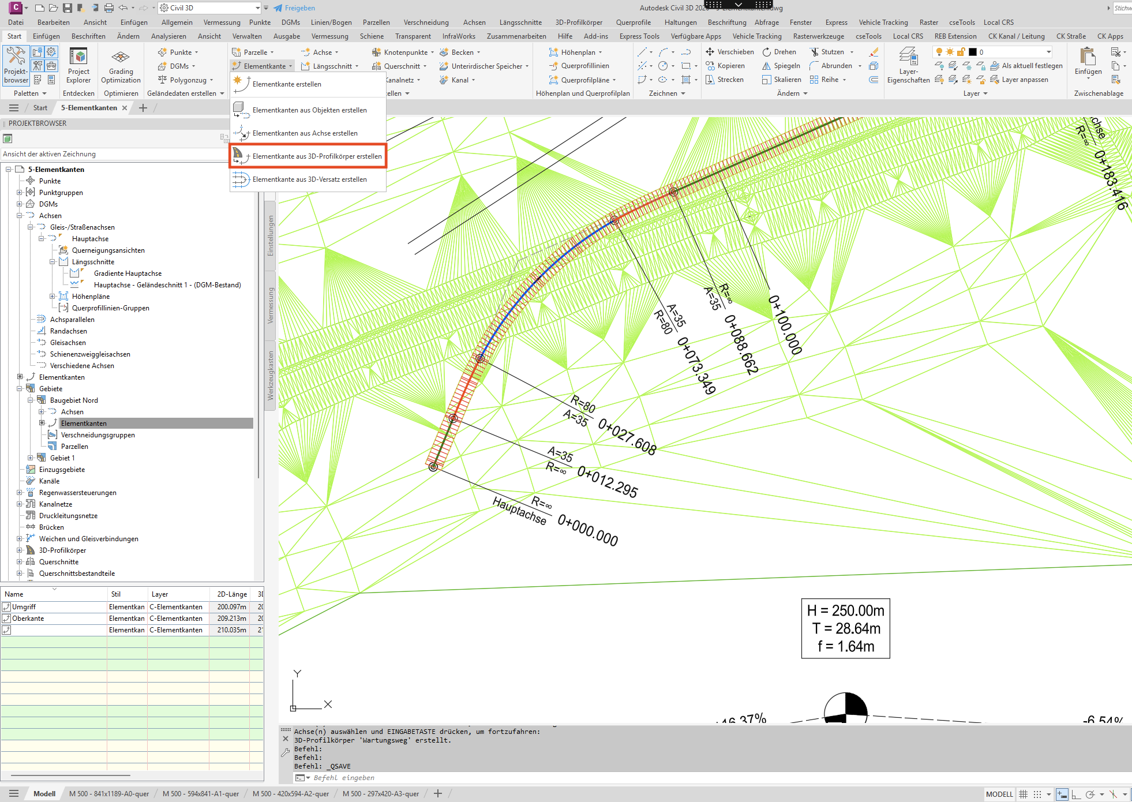This screenshot has width=1132, height=802.
Task: Expand the Gebiet 1 tree node
Action: 30,458
